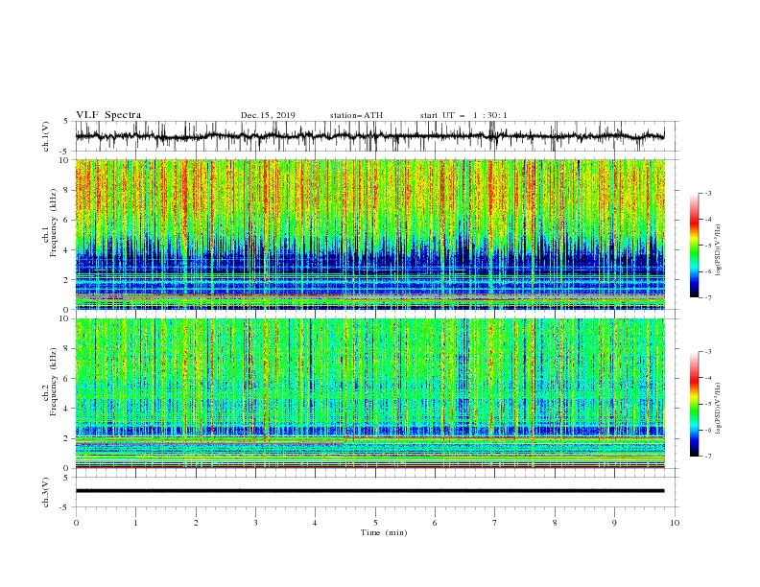
Task: Click the 'ch.3(V)' axis label
Action: click(x=46, y=492)
